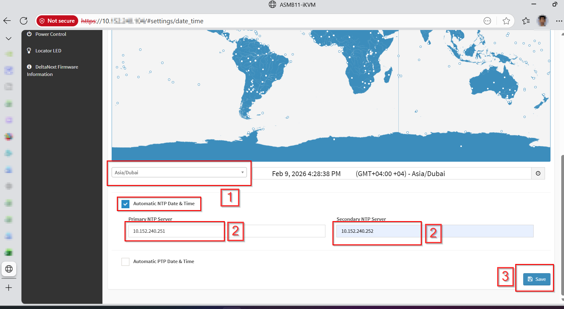Open the Asia/Dubai timezone dropdown
564x309 pixels.
coord(179,172)
